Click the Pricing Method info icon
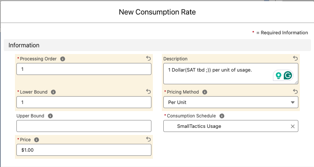 click(205, 92)
